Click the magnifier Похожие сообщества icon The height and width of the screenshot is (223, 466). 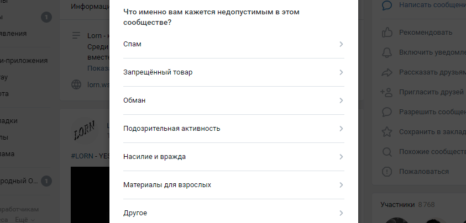coord(387,152)
